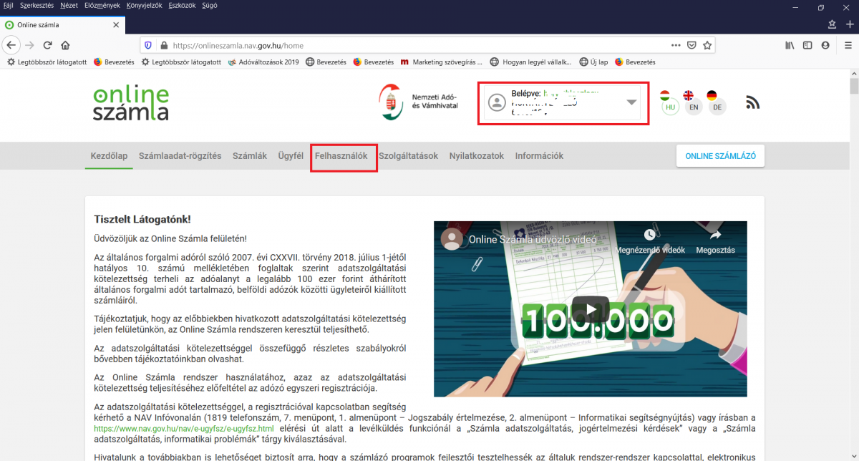Screen dimensions: 859x461
Task: Open the Library icon
Action: [790, 45]
